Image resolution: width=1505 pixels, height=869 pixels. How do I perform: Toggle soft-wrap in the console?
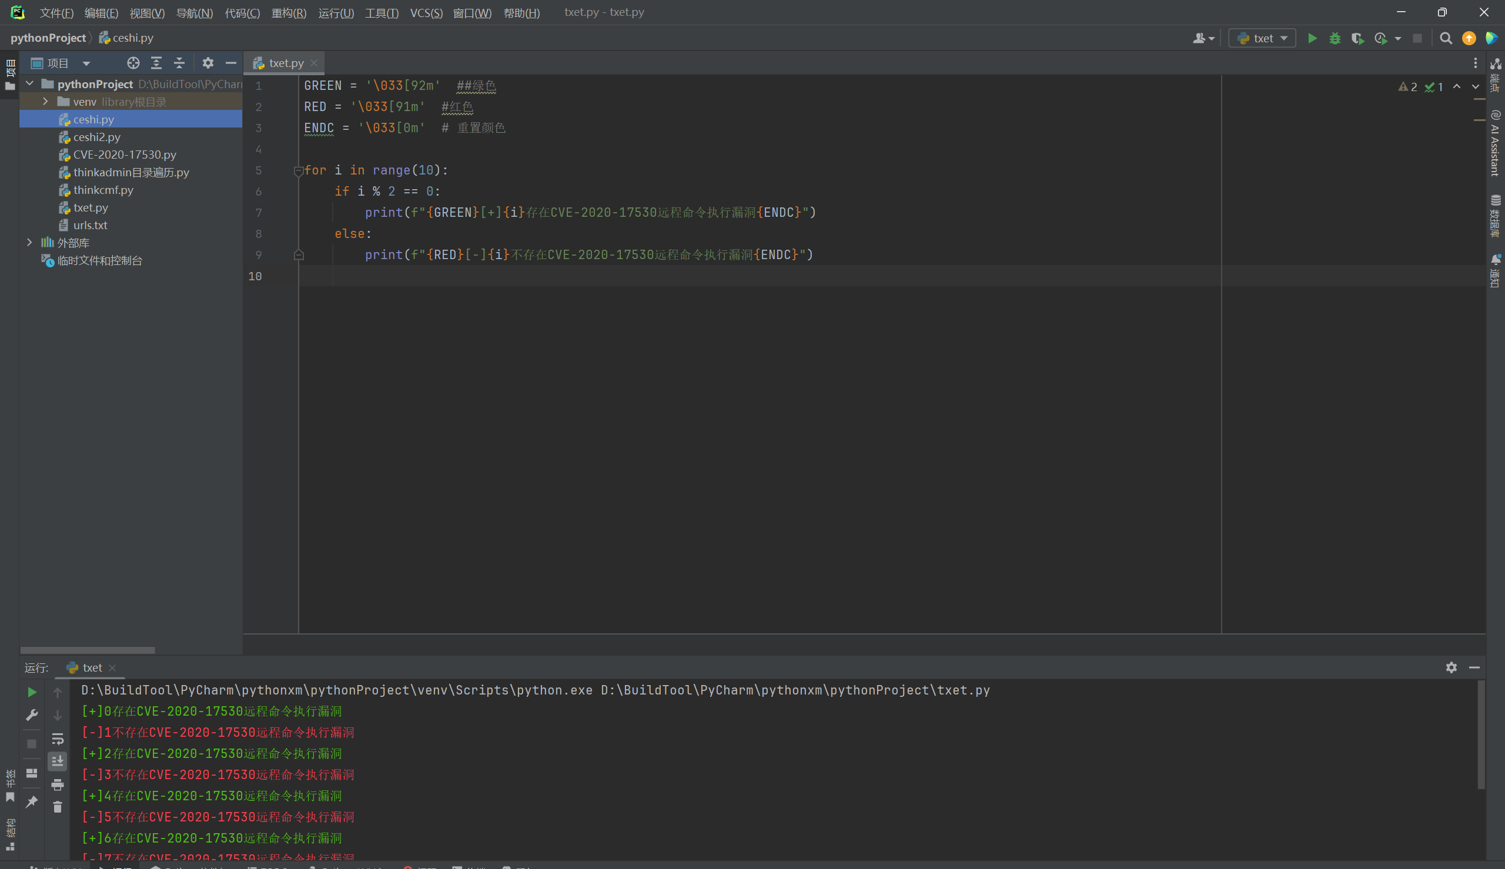point(57,739)
